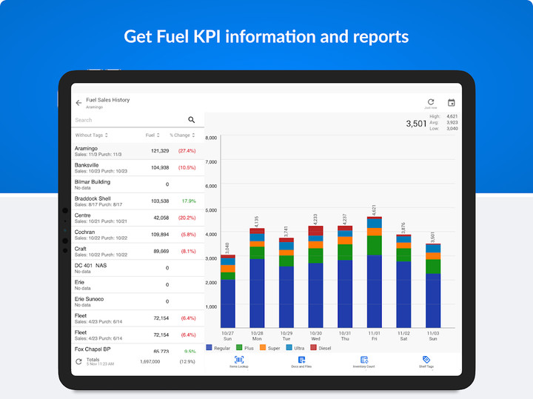Viewport: 533px width, 399px height.
Task: Open the Without Tags sort dropdown
Action: click(92, 135)
